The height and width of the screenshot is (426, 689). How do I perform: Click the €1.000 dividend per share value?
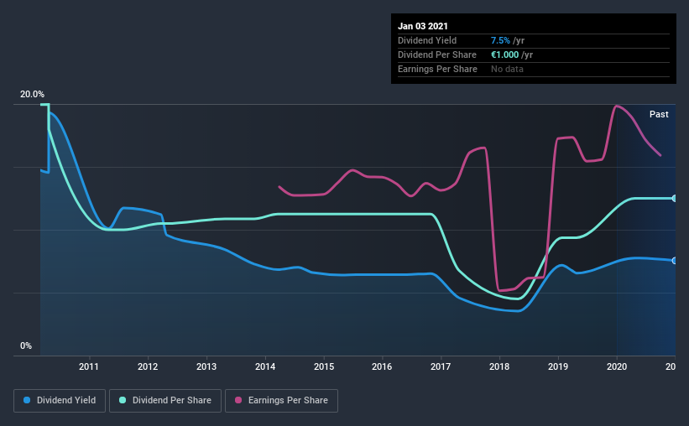pos(505,55)
